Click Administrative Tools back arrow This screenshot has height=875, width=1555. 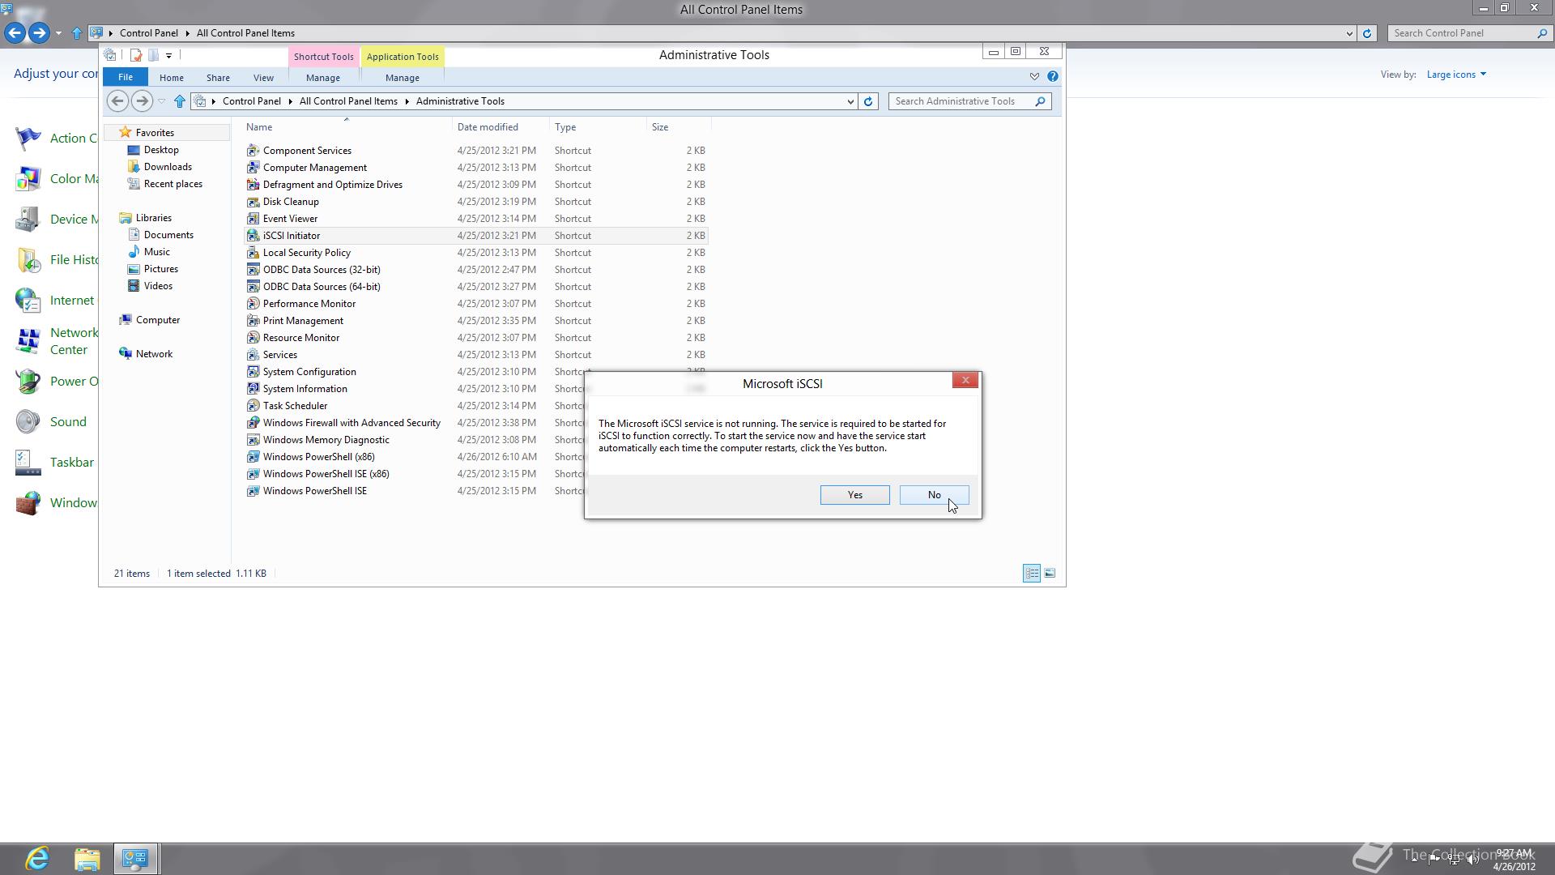click(117, 101)
